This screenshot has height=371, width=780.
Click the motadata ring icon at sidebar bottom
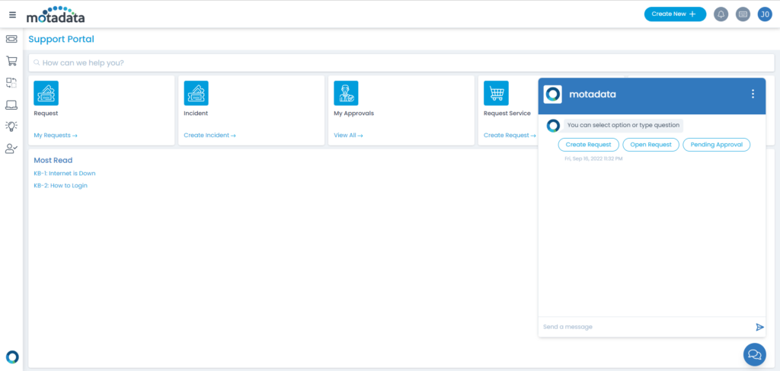click(12, 357)
